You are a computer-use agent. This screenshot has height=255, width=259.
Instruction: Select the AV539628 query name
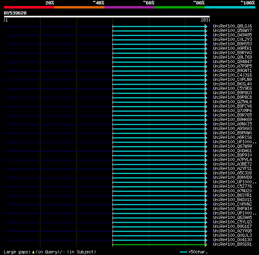pyautogui.click(x=15, y=13)
